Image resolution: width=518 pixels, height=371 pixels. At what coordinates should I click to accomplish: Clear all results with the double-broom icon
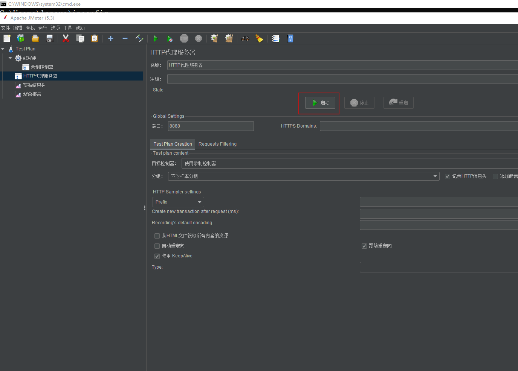(x=229, y=38)
